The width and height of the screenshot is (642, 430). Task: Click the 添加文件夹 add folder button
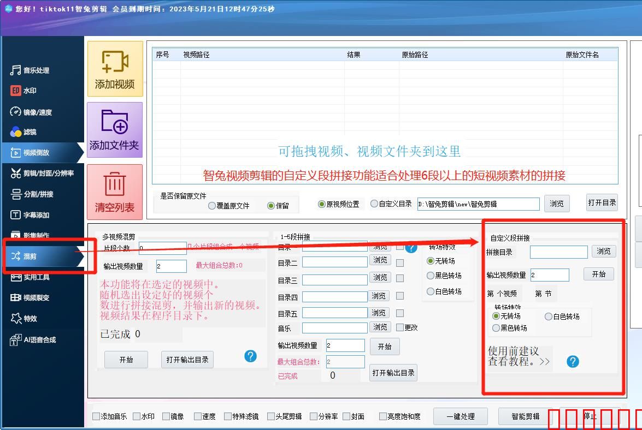pos(115,130)
